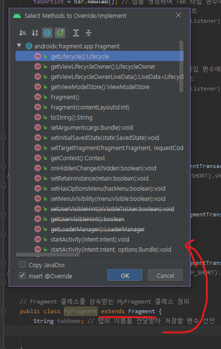Expand all tree nodes
The width and height of the screenshot is (221, 349).
(76, 33)
